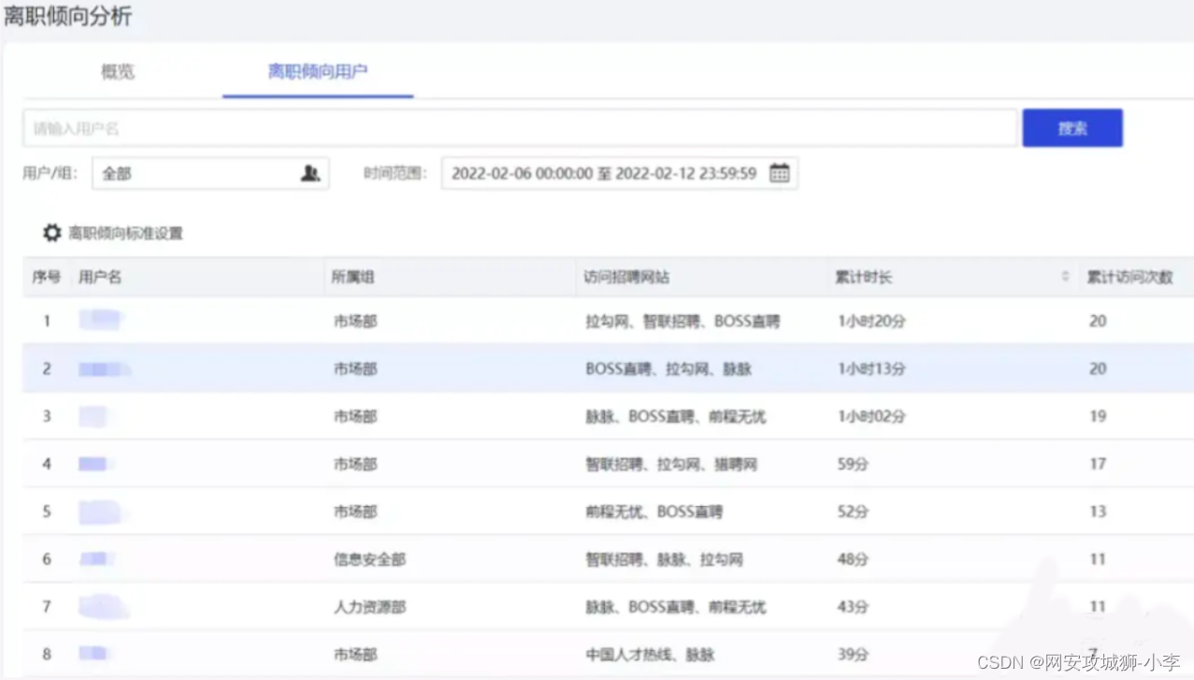
Task: Click the 信息安全部 group cell
Action: [369, 559]
